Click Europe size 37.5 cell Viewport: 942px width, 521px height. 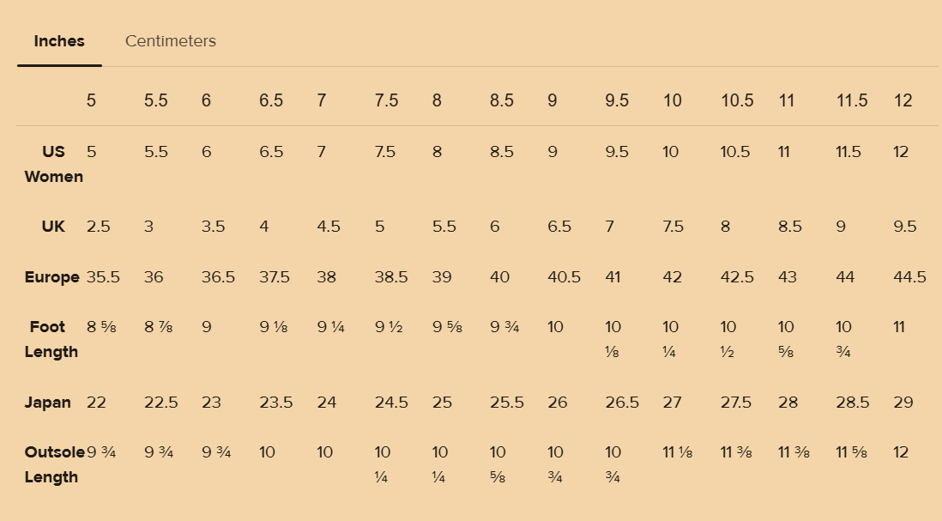[274, 277]
